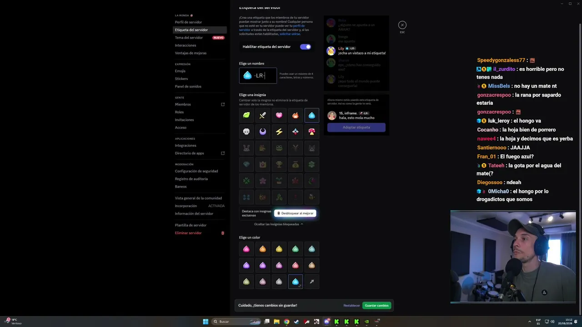Screen dimensions: 582x327
Task: Click the locked four-leaf clover badge
Action: pyautogui.click(x=246, y=181)
